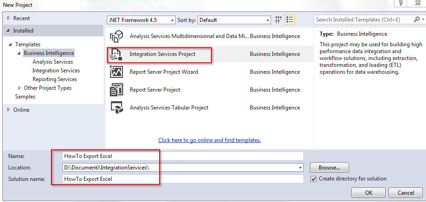
Task: Select the Report Server Project icon
Action: pyautogui.click(x=116, y=90)
